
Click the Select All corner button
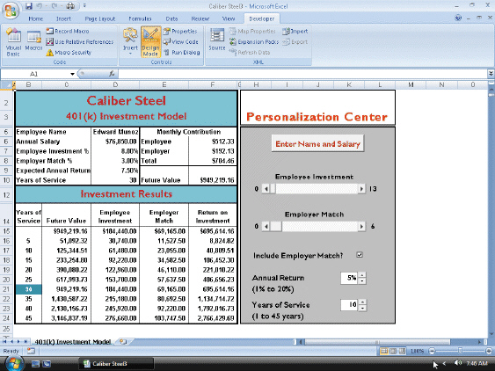(x=7, y=84)
